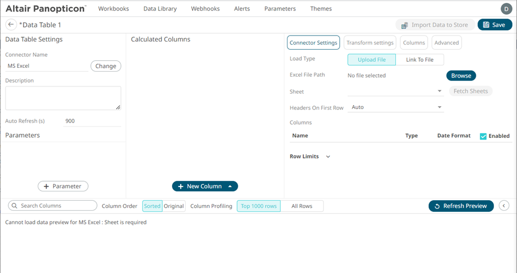Click Import Data to Store
Viewport: 517px width, 273px height.
click(435, 25)
